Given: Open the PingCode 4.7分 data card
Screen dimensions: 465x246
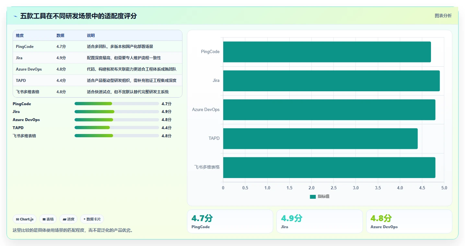Looking at the screenshot, I should [x=230, y=221].
